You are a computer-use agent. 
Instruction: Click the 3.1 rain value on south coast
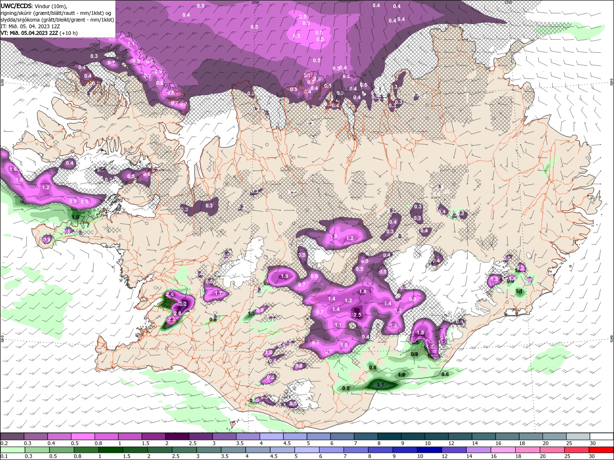click(x=380, y=385)
